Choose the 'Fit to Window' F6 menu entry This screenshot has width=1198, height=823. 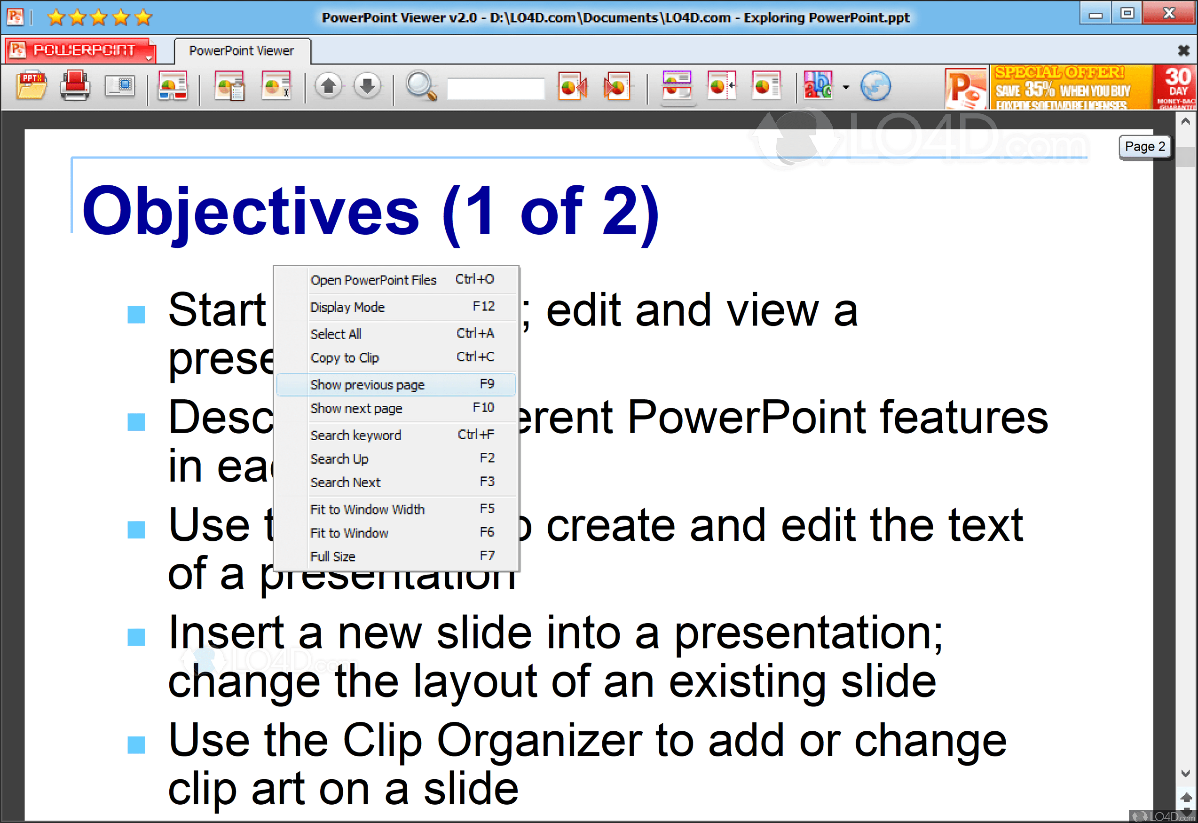pyautogui.click(x=396, y=533)
